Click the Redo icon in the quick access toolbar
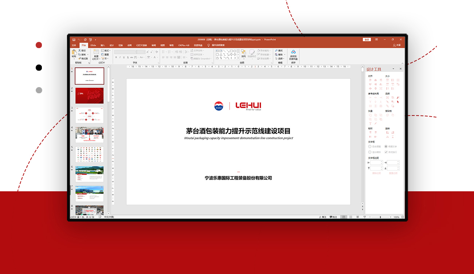 pos(85,40)
